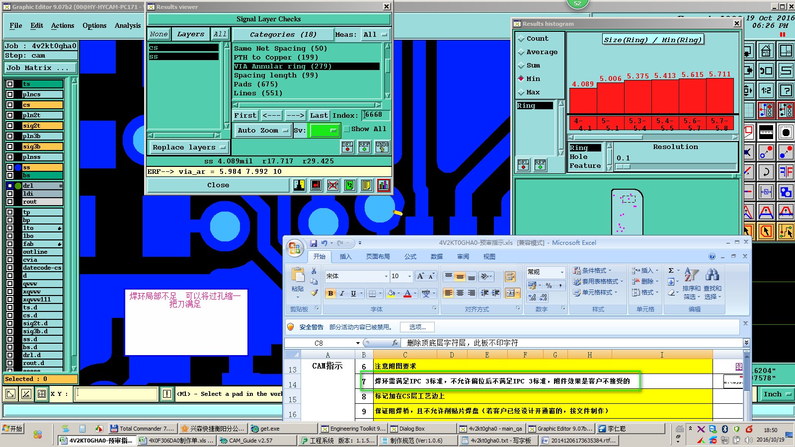Open the Meas: All dropdown

375,34
